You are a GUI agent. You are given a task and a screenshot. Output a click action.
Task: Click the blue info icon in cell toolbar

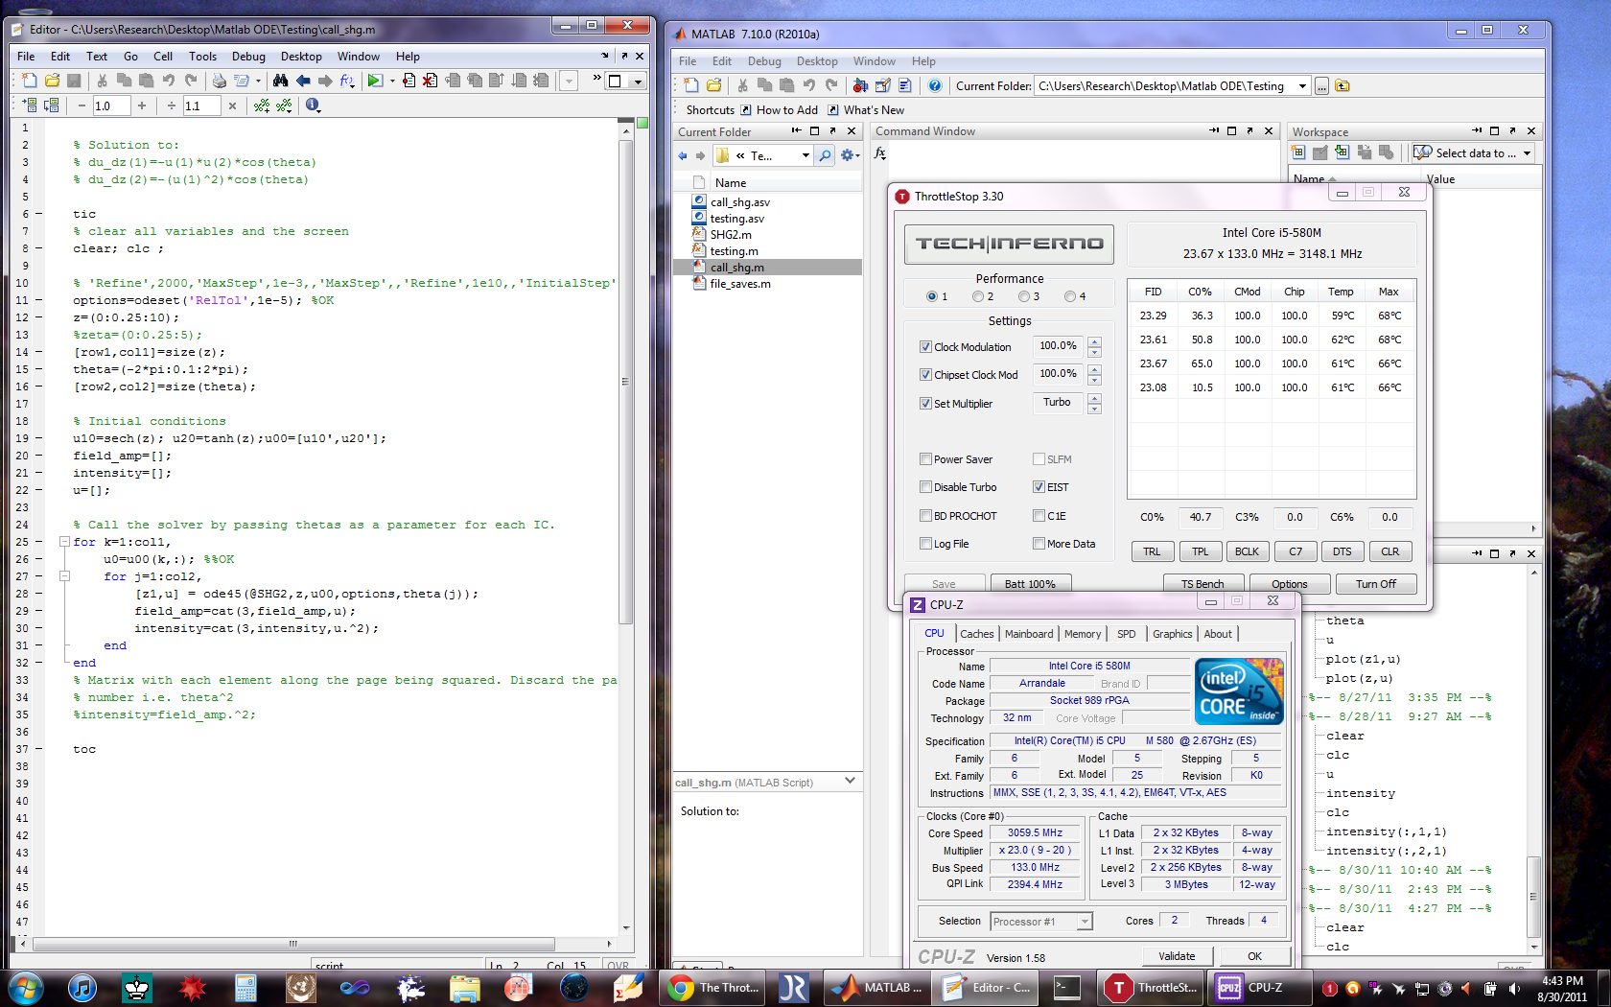(313, 105)
